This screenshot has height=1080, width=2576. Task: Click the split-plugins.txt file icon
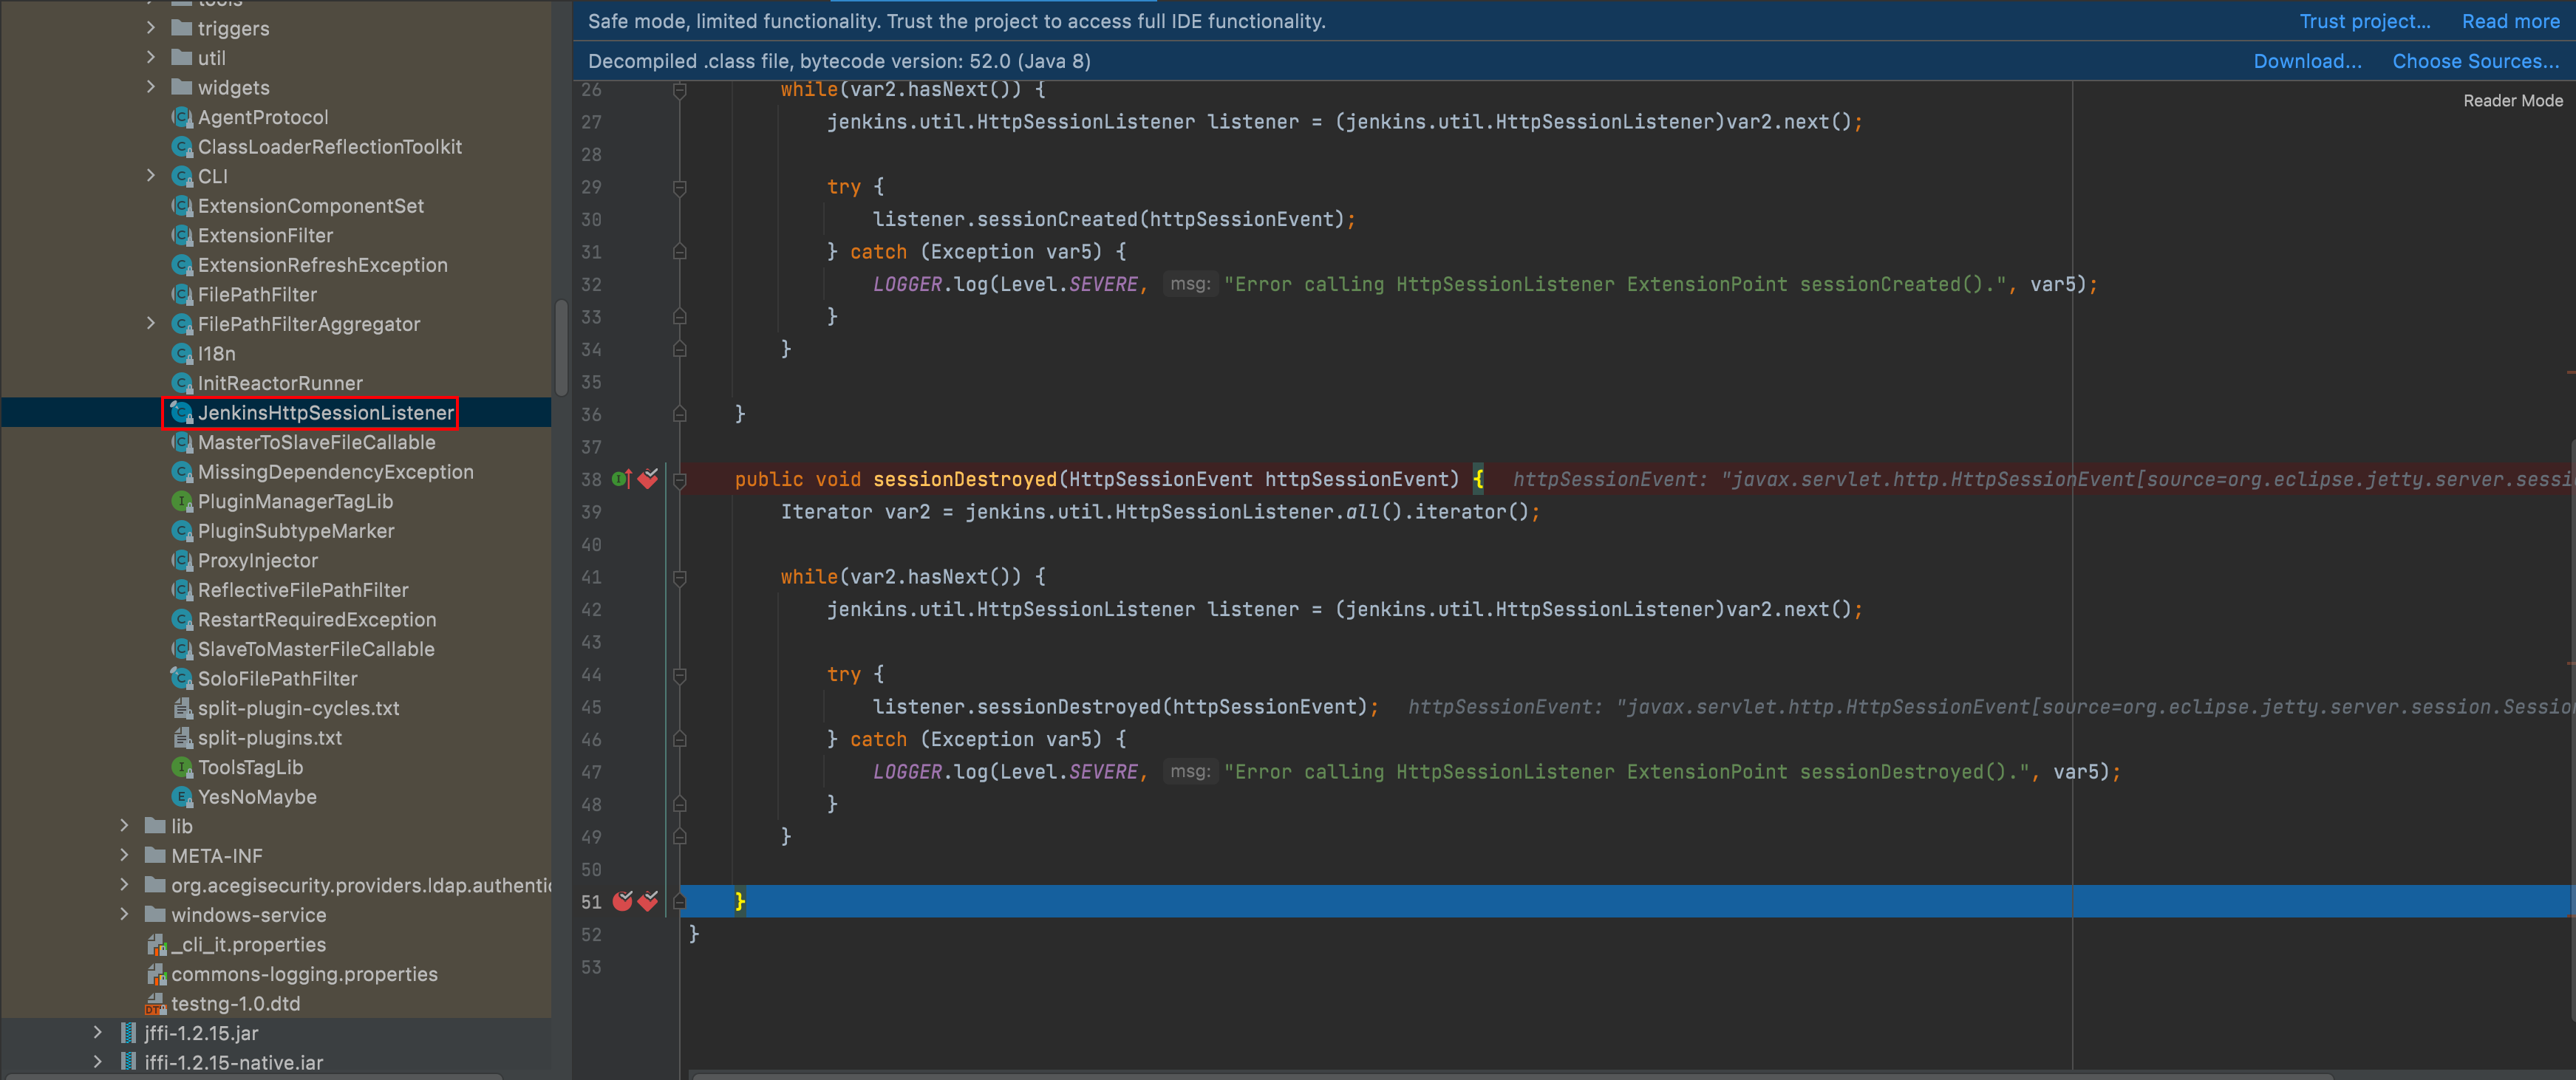coord(182,737)
